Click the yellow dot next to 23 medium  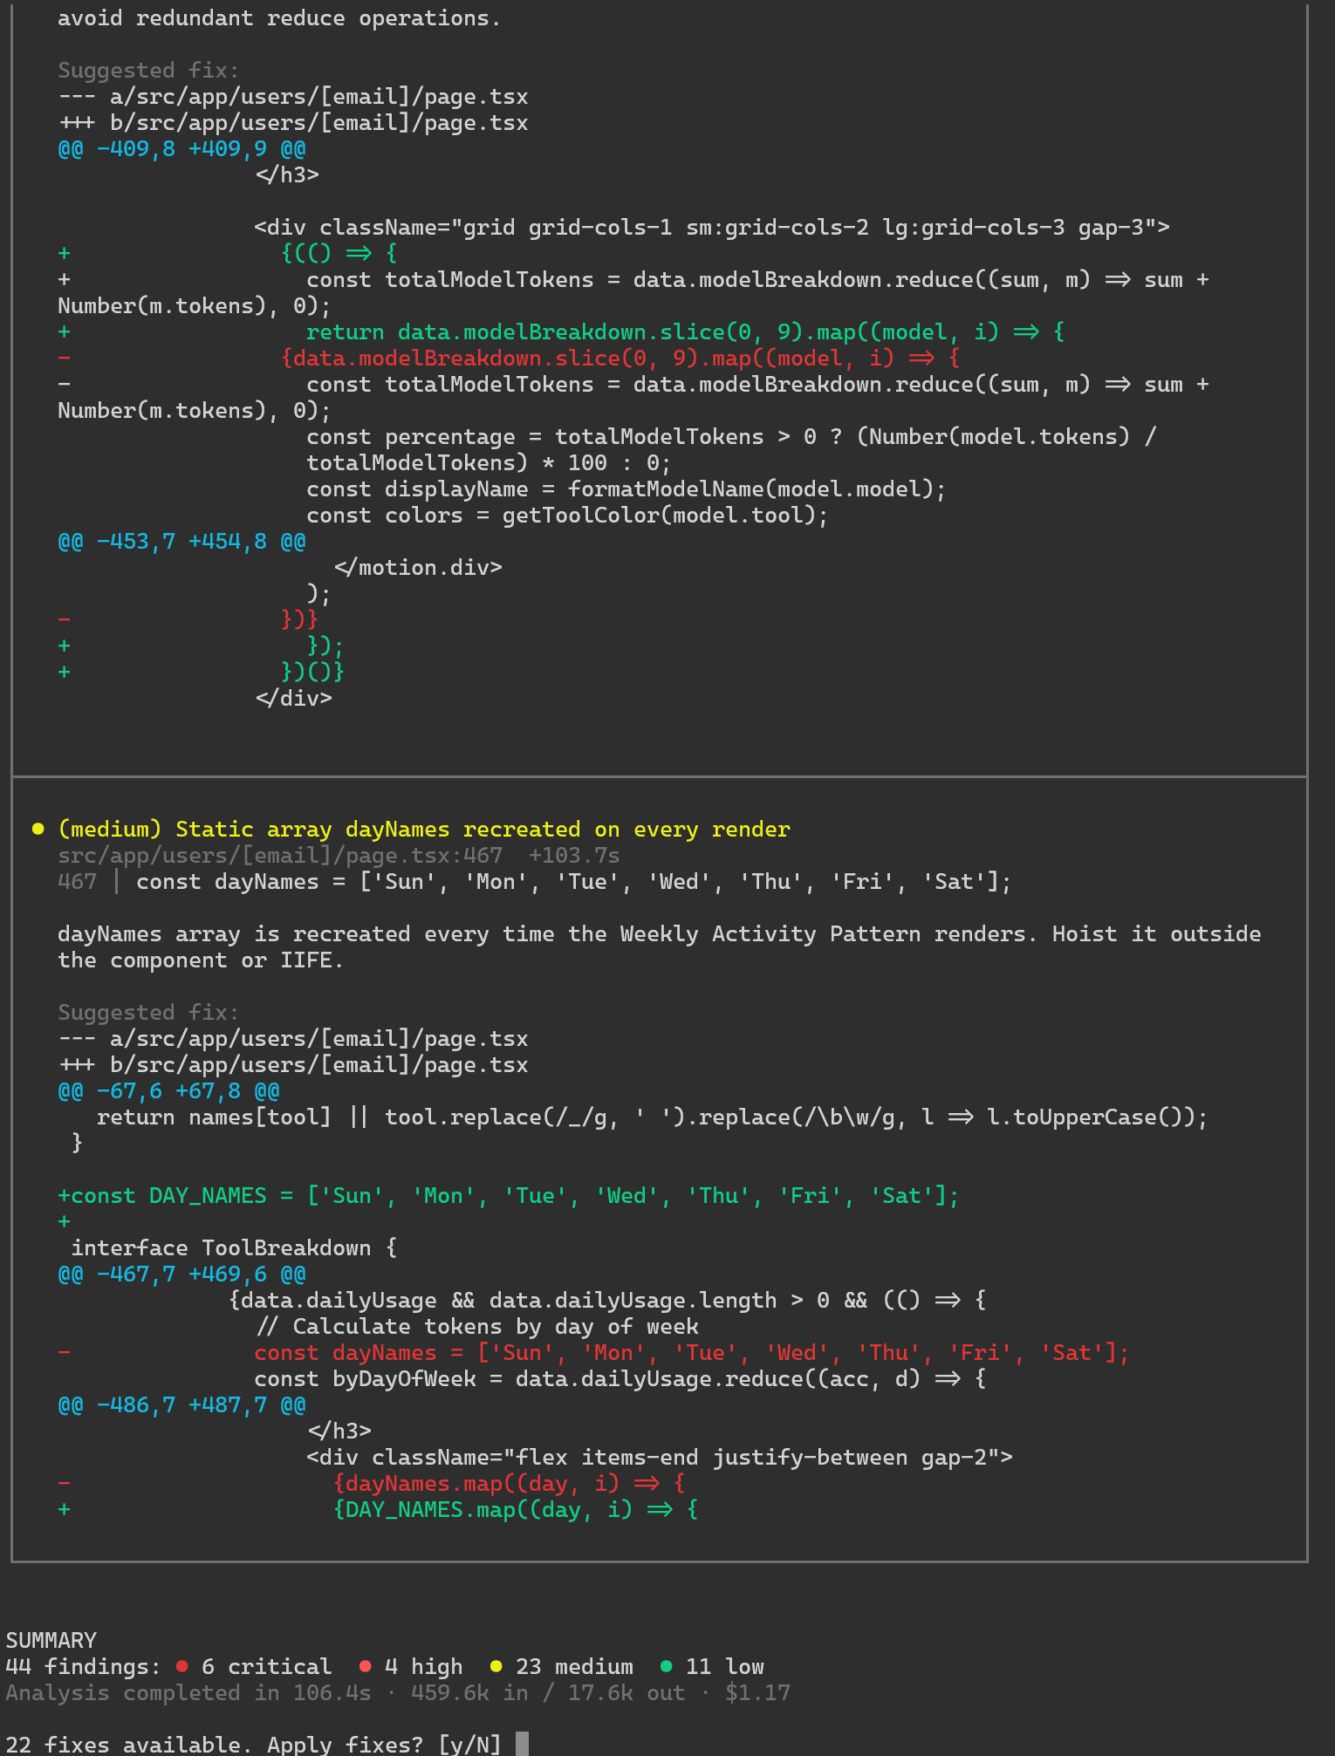(x=496, y=1666)
